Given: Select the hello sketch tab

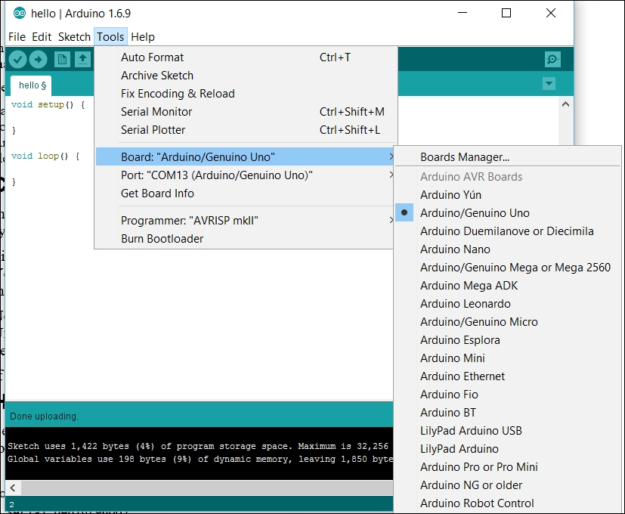Looking at the screenshot, I should 32,85.
